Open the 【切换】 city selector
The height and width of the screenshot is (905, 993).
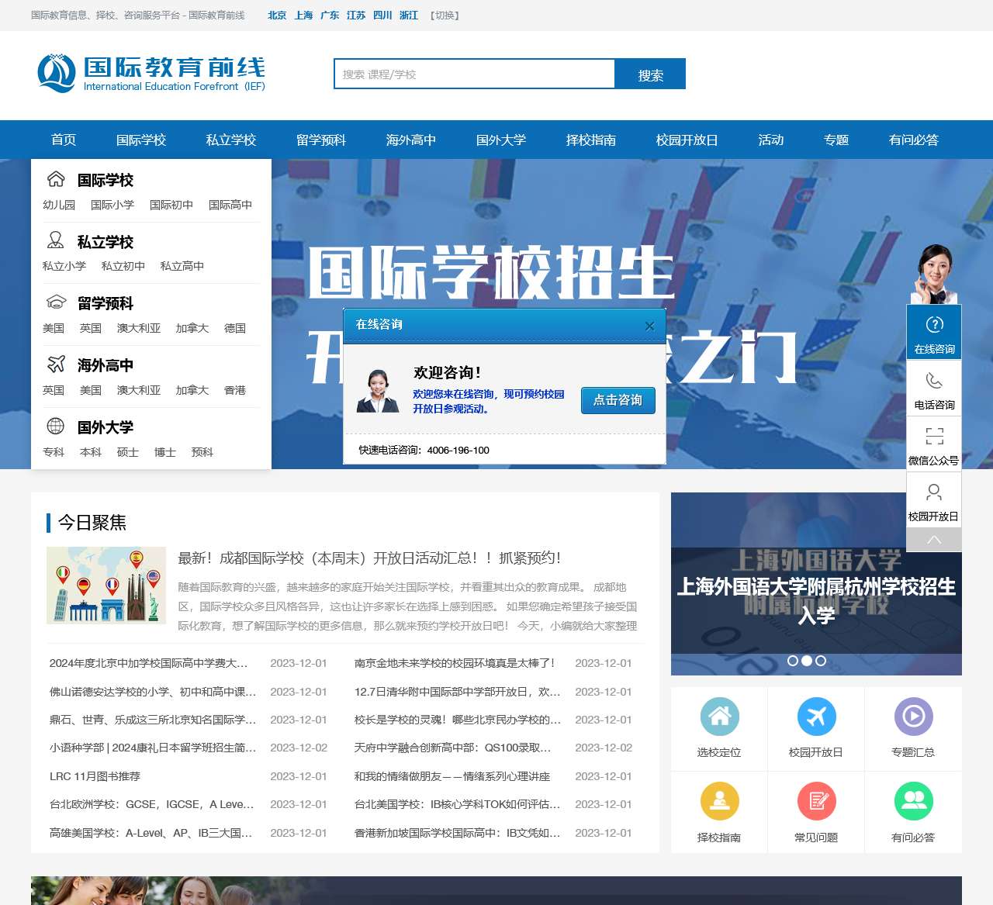443,15
